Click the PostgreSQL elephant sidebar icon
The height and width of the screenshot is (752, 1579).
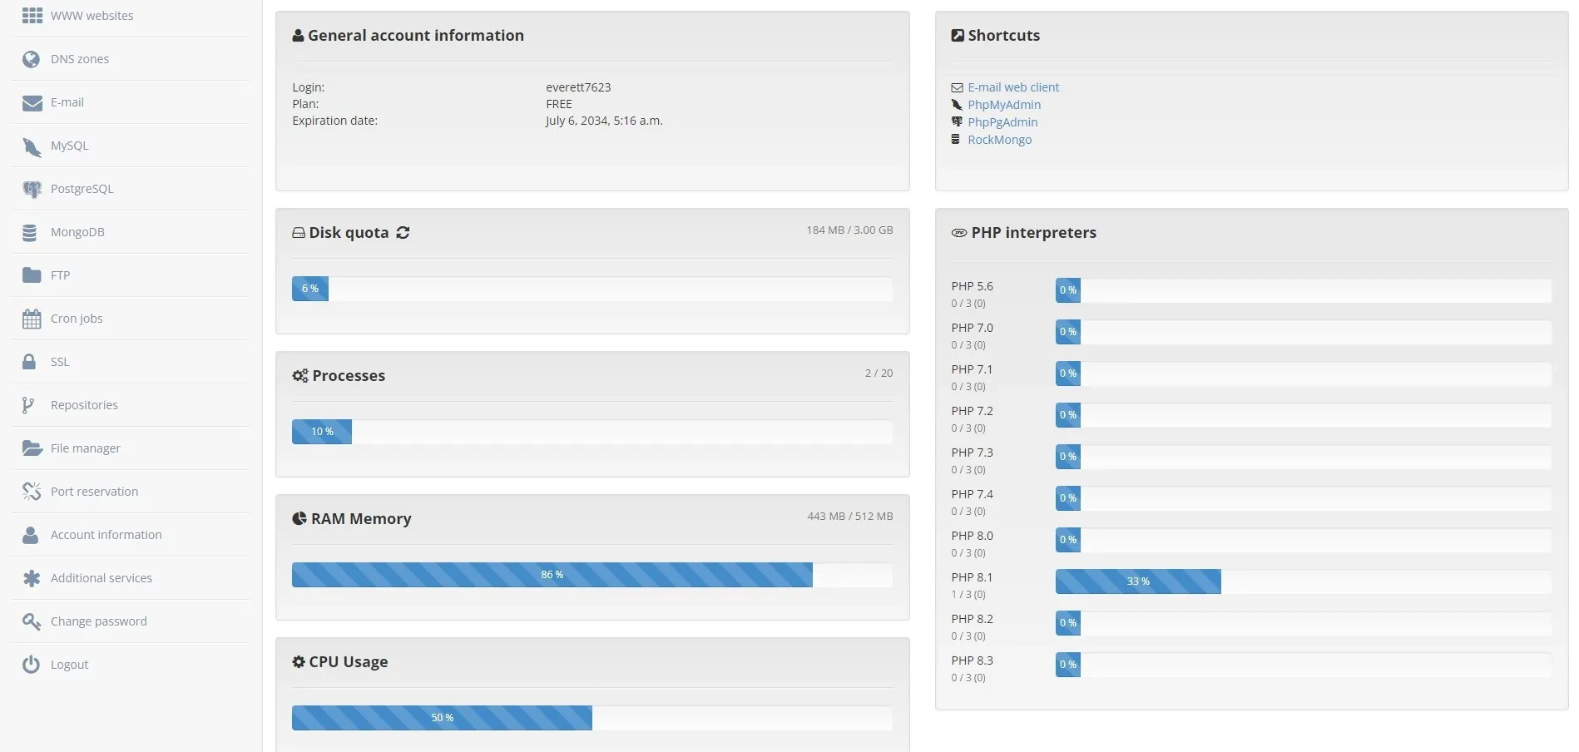(32, 190)
